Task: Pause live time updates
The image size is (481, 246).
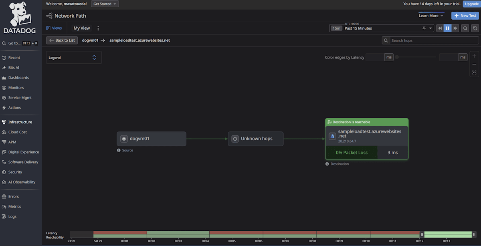Action: [448, 28]
